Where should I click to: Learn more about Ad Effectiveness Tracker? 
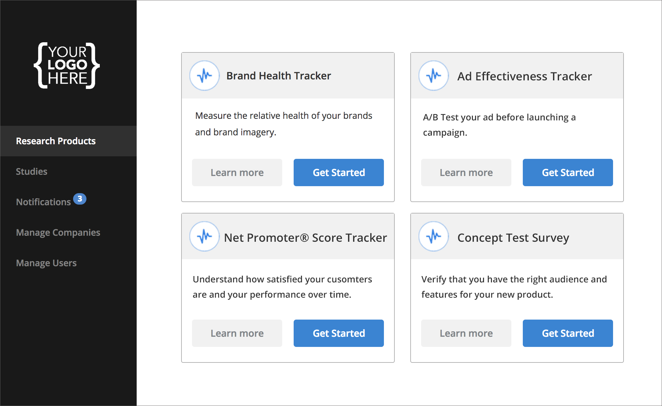point(466,173)
